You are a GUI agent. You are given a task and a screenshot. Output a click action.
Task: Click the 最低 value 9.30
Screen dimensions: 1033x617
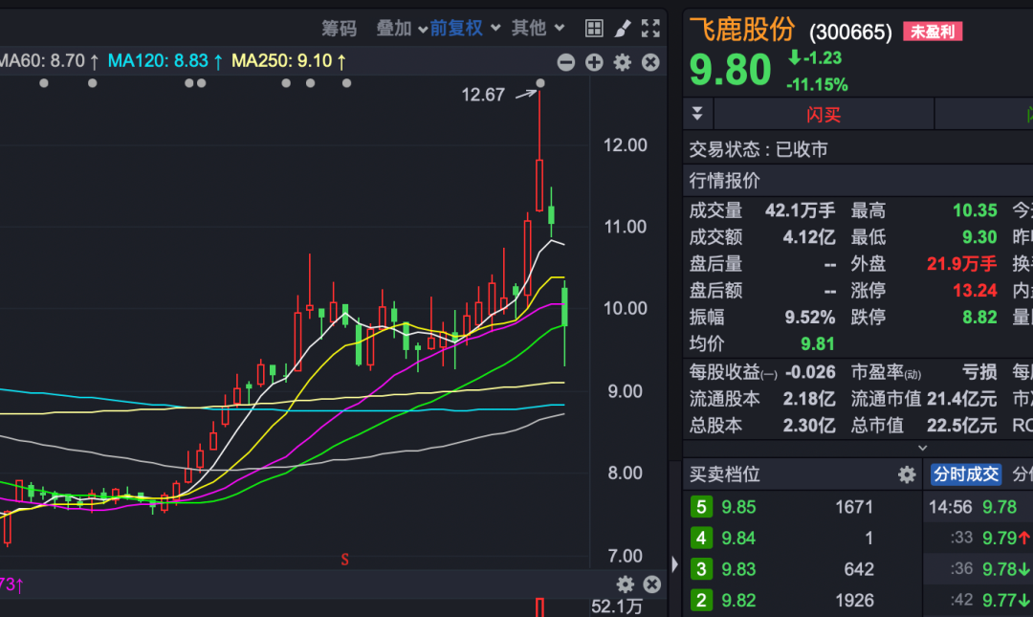point(979,237)
